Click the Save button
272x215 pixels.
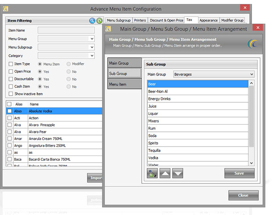point(239,173)
